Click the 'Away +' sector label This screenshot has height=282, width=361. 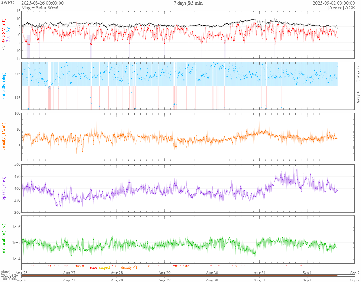358,97
